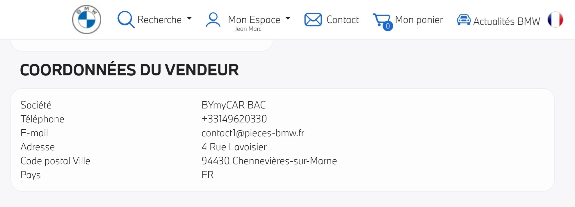The height and width of the screenshot is (207, 575).
Task: Click the envelope contact icon
Action: (313, 20)
